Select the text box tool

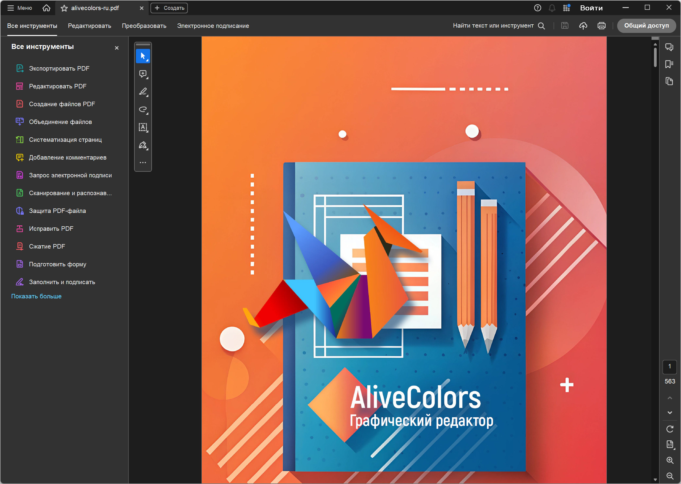(143, 127)
